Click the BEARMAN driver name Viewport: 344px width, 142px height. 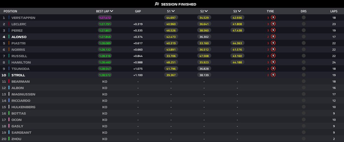21,81
